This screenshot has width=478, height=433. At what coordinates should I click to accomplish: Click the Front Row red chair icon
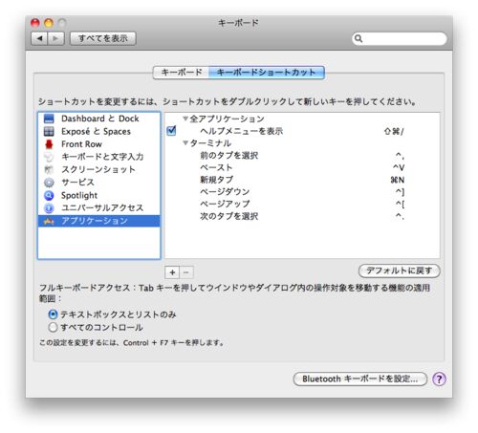pyautogui.click(x=49, y=144)
